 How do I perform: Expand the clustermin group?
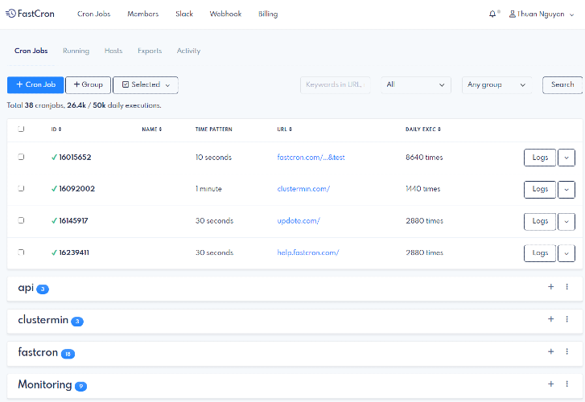[x=43, y=320]
